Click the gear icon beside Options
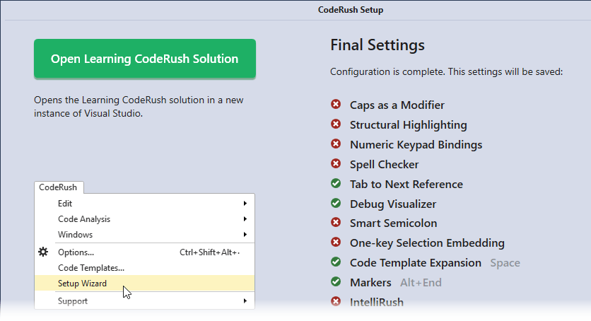This screenshot has height=321, width=591. (x=43, y=252)
